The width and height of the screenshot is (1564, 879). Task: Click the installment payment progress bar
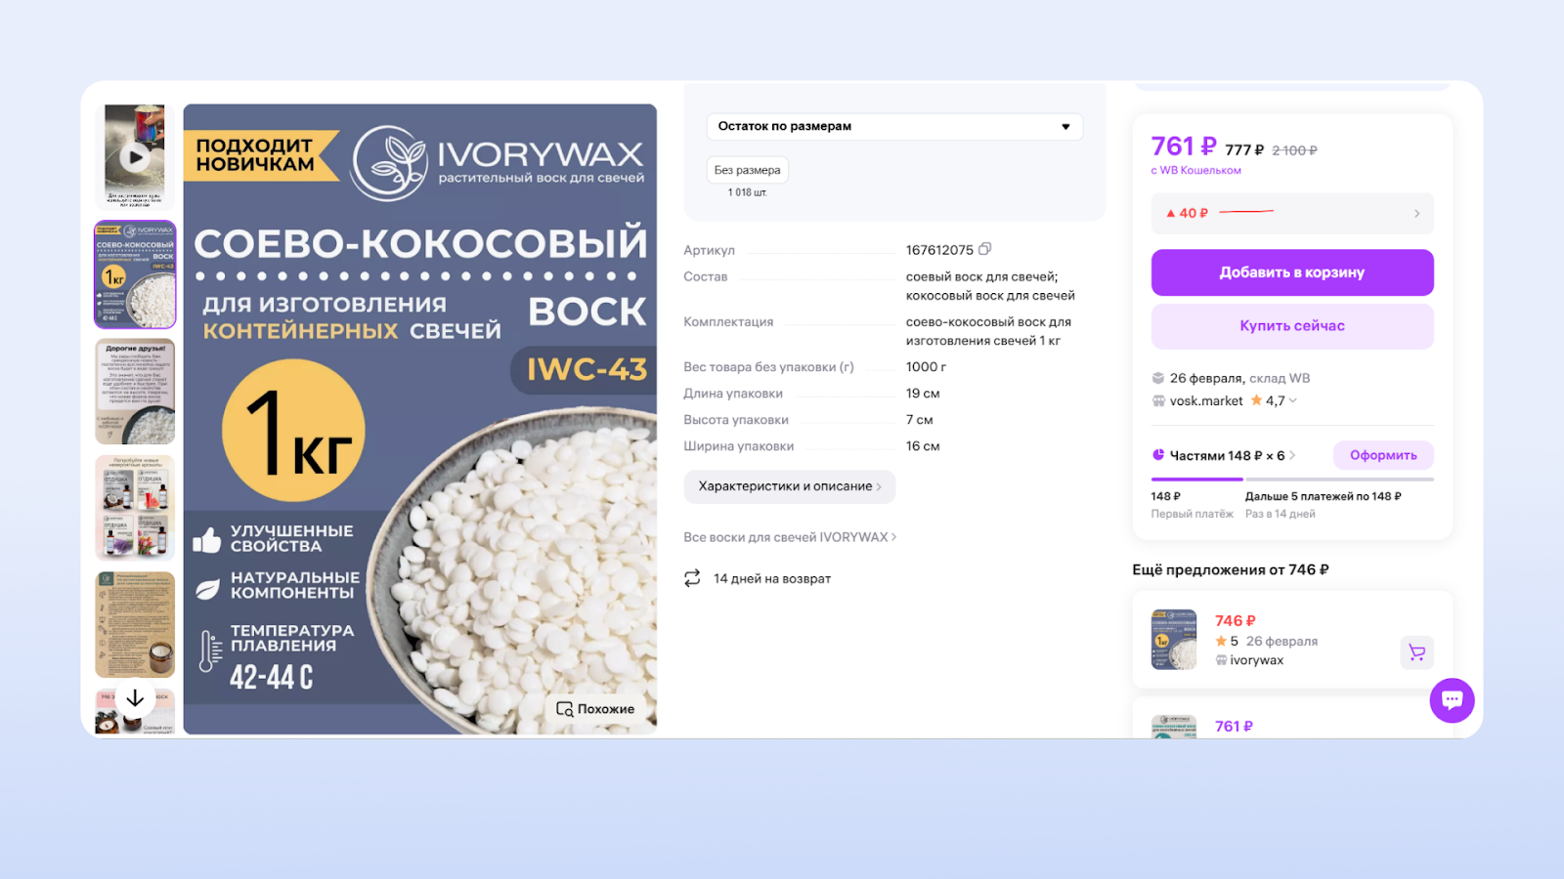1292,479
